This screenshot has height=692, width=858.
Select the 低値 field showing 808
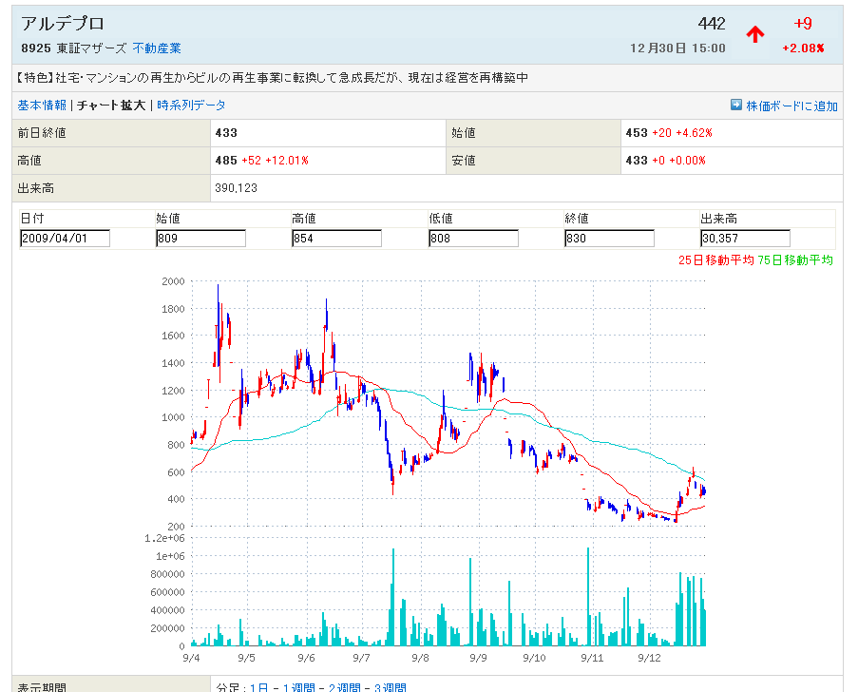[x=473, y=239]
